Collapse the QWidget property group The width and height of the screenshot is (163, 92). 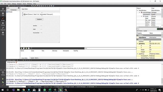137,40
